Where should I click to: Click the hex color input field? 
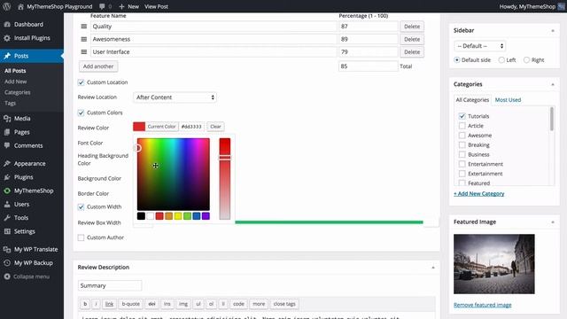191,127
